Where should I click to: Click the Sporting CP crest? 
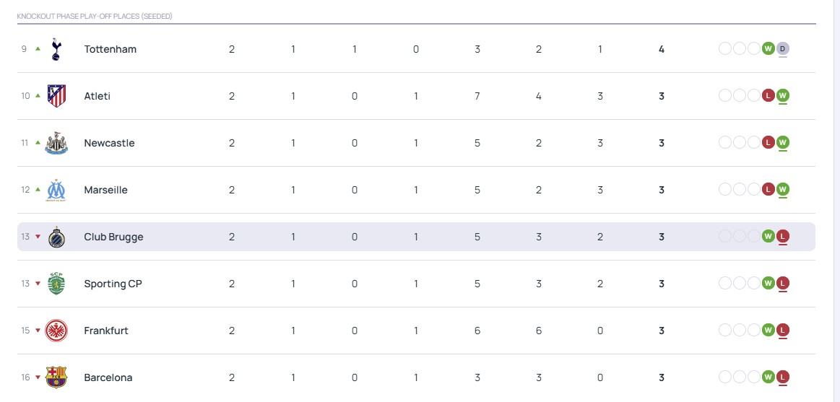click(x=56, y=284)
